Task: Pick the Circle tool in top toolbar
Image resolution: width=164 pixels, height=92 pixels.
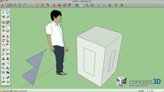Action: click(x=20, y=5)
